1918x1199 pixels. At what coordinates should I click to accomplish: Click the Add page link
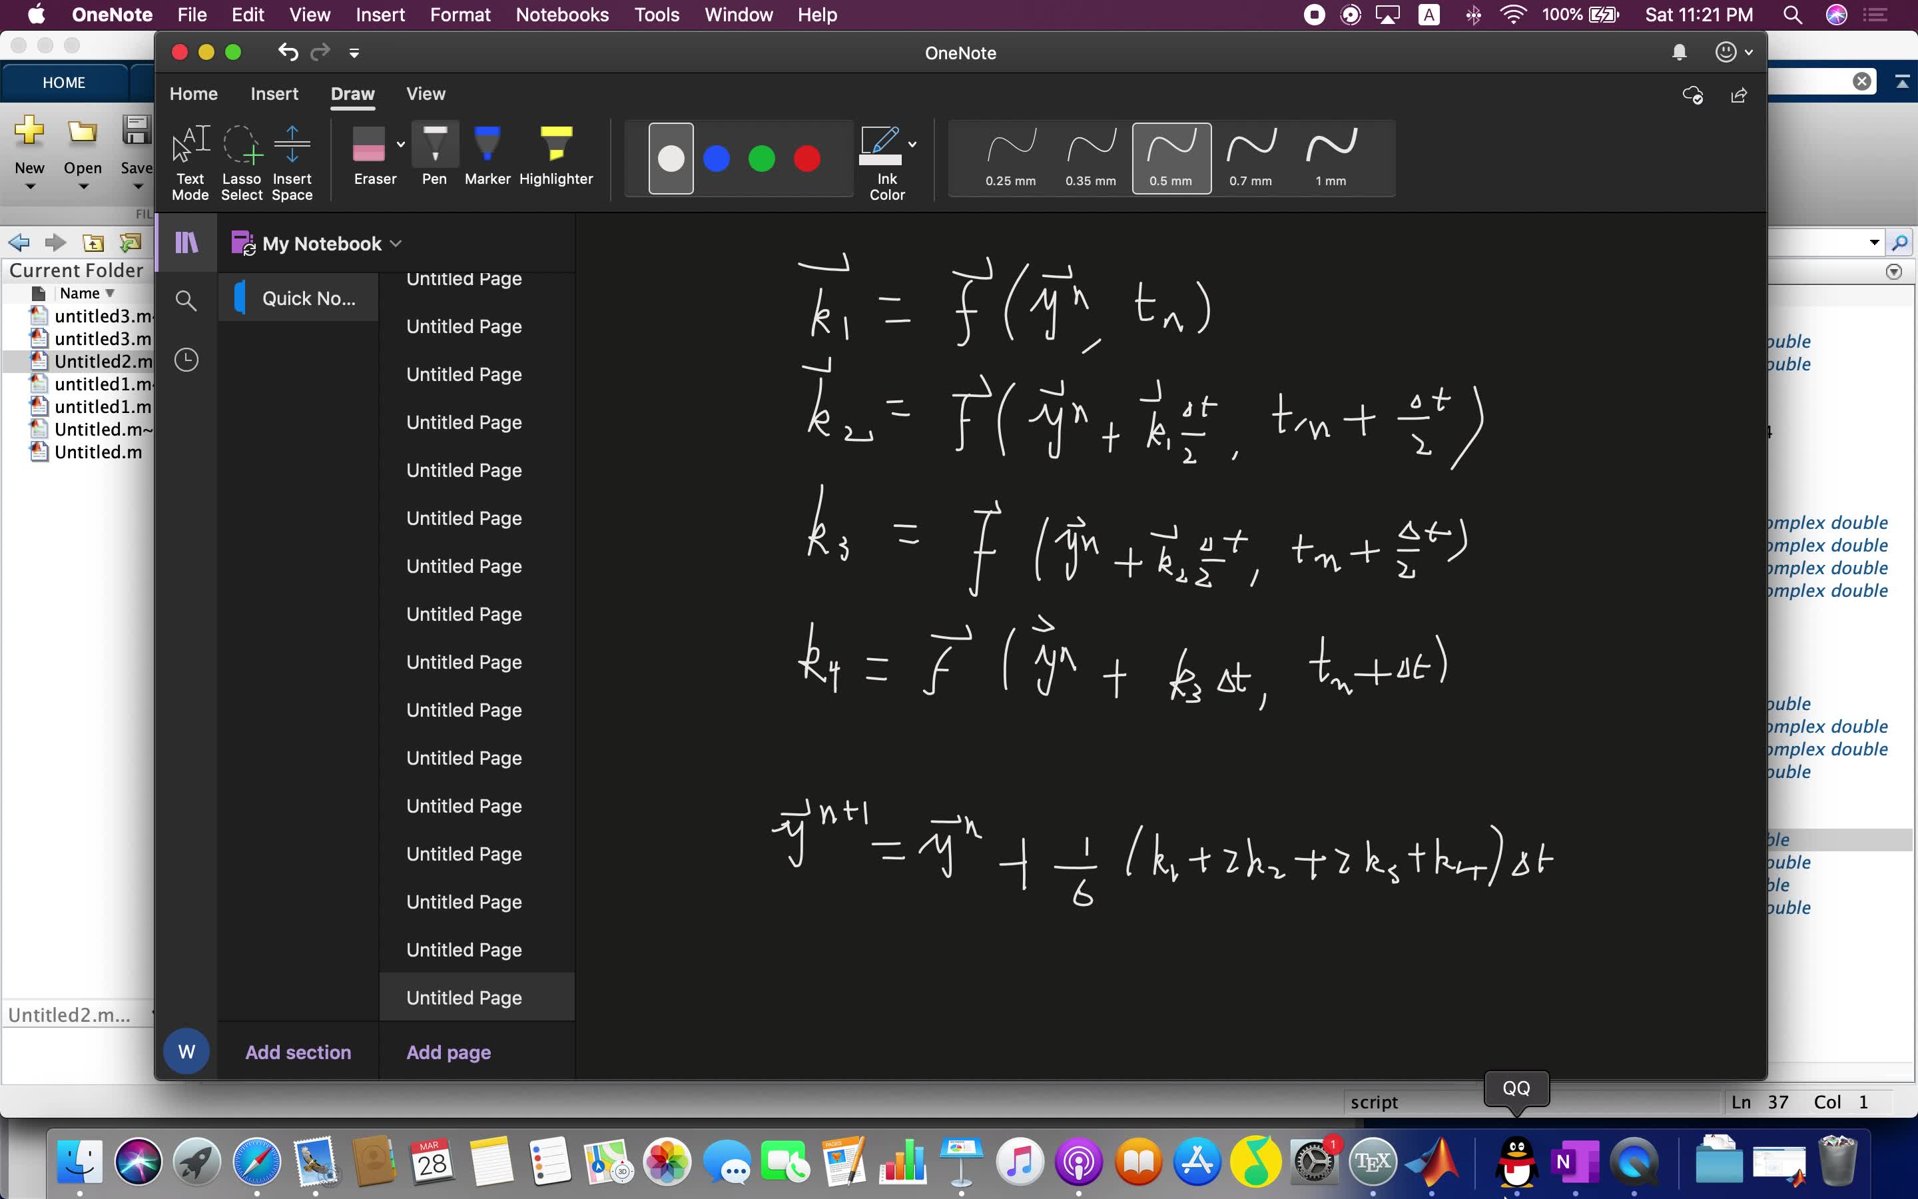click(449, 1052)
